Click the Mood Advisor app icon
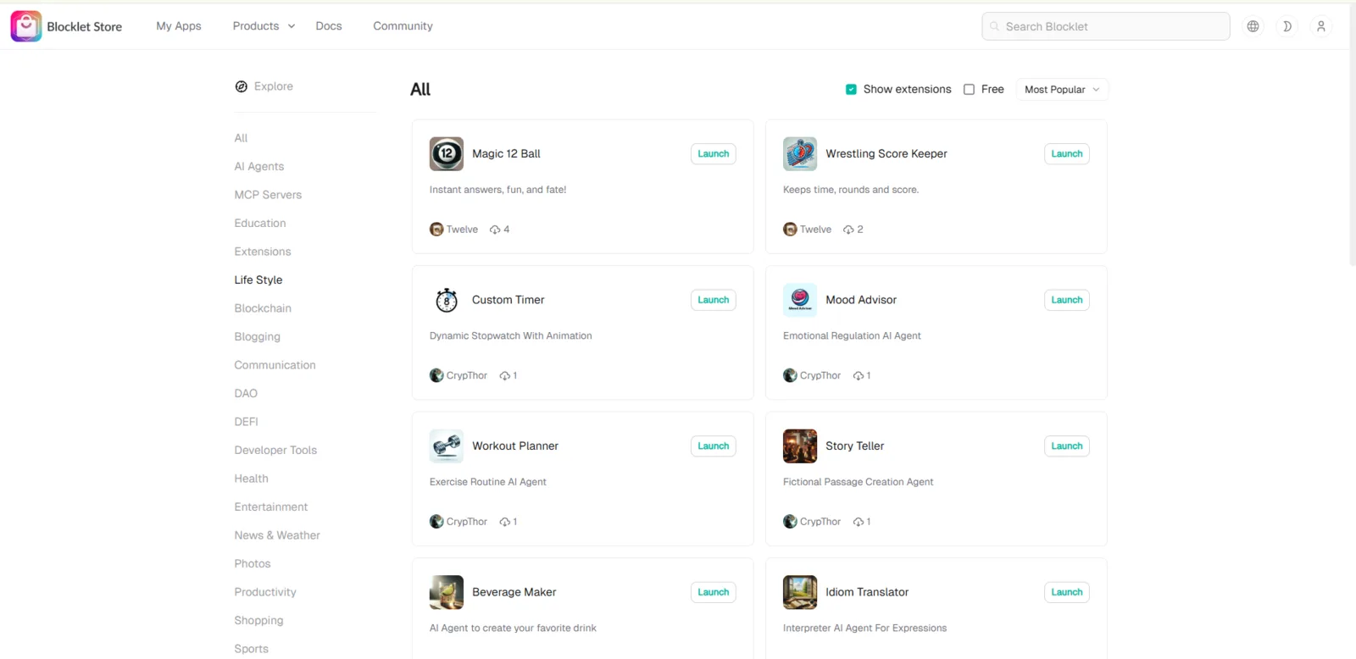Screen dimensions: 1356x659 coord(800,300)
